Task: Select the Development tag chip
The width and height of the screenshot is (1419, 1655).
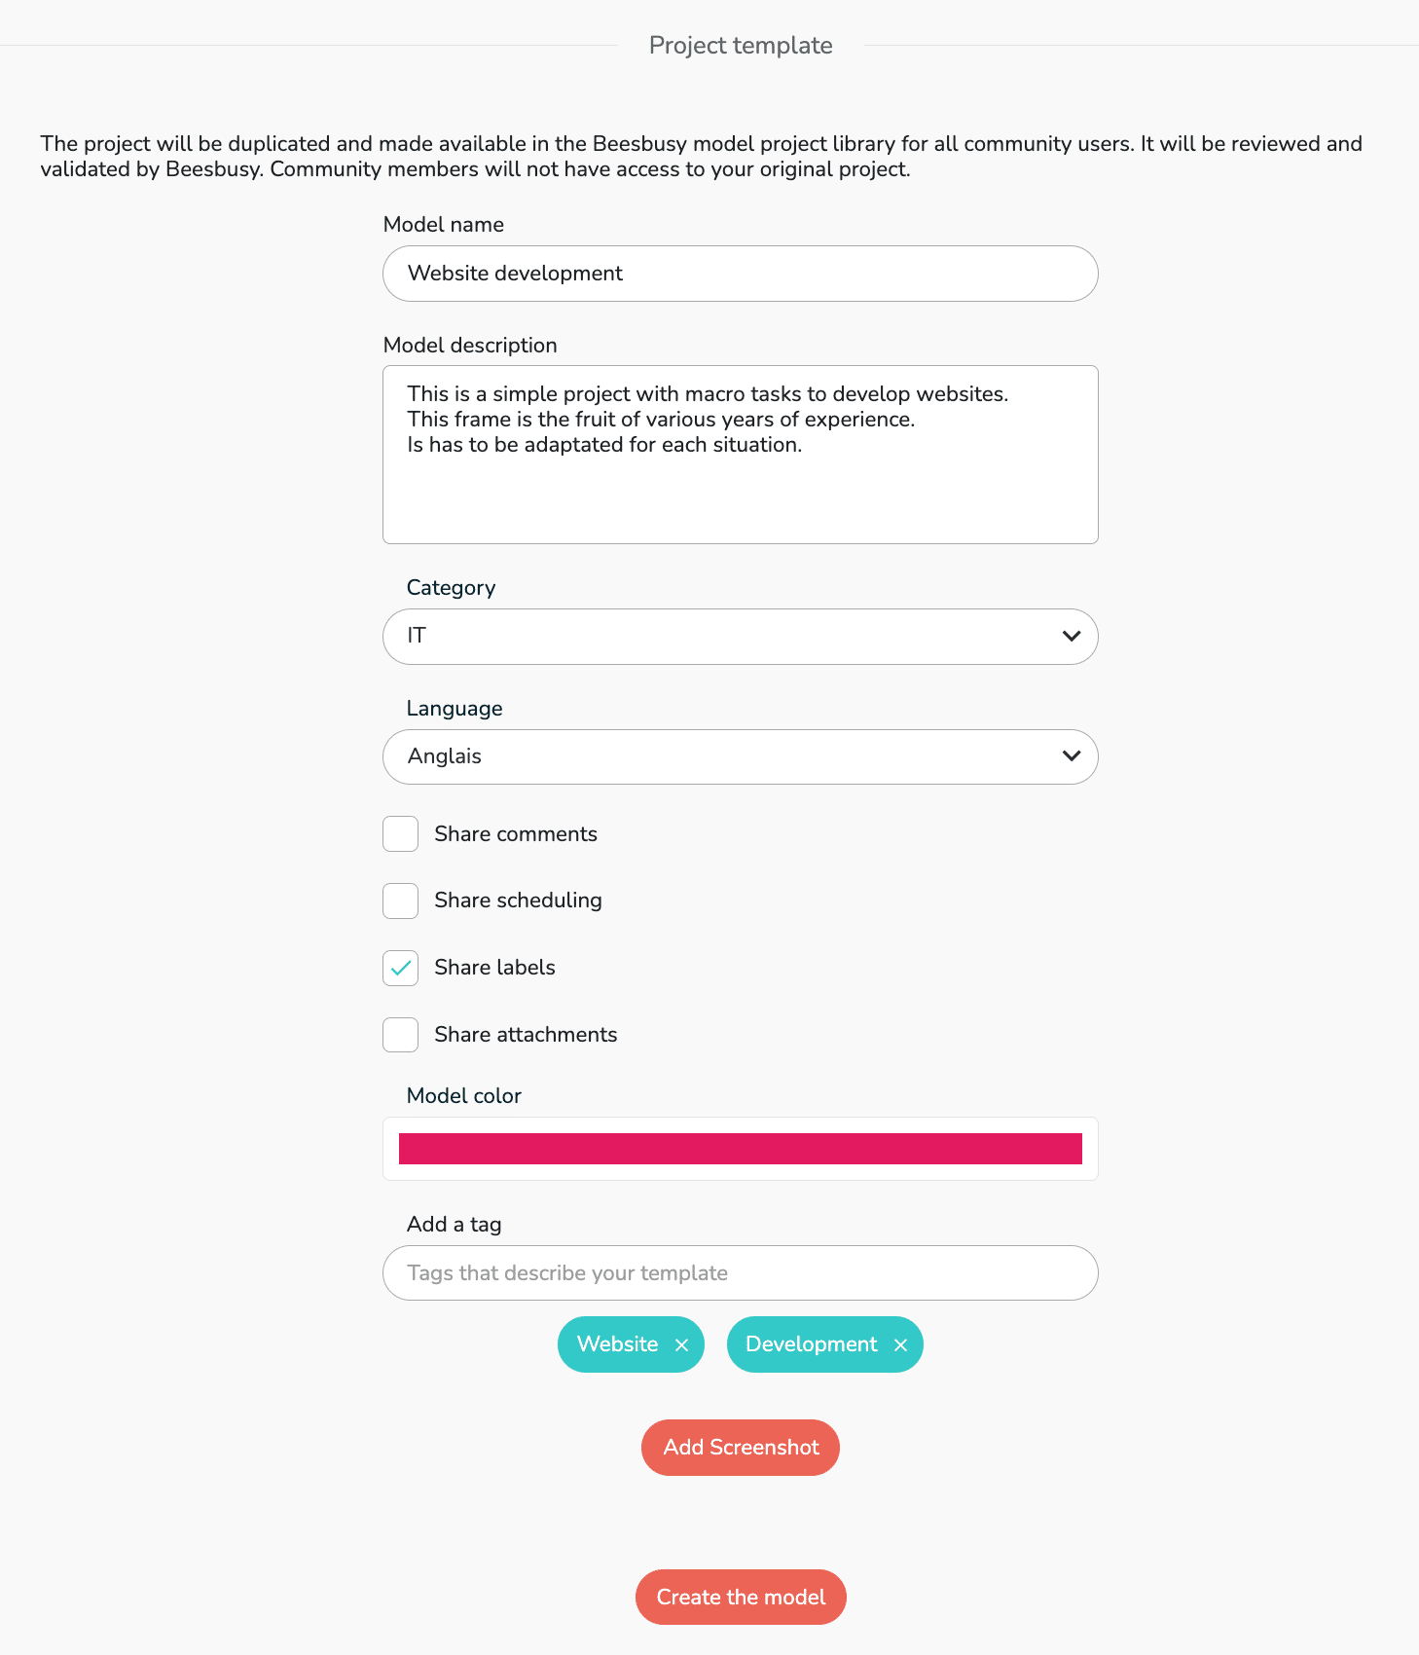Action: [811, 1344]
